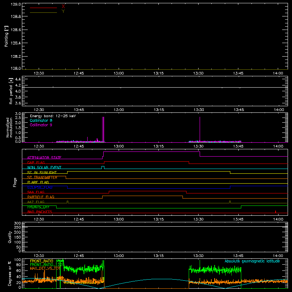
Task: Click the Roll period axis title
Action: 11,91
